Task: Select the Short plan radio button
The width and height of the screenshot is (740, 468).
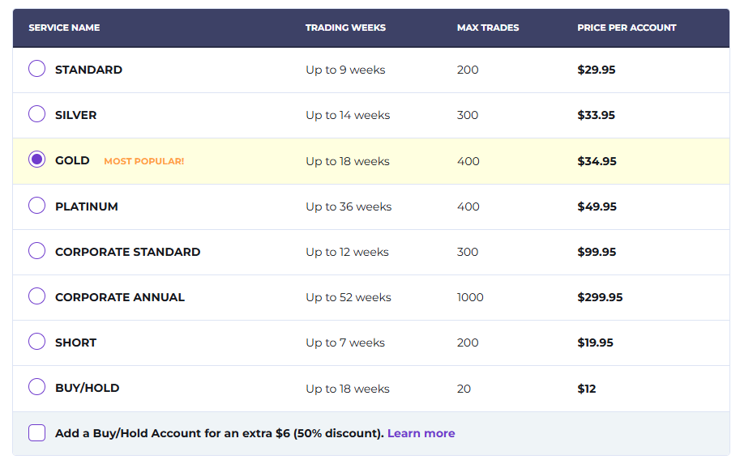Action: tap(36, 341)
